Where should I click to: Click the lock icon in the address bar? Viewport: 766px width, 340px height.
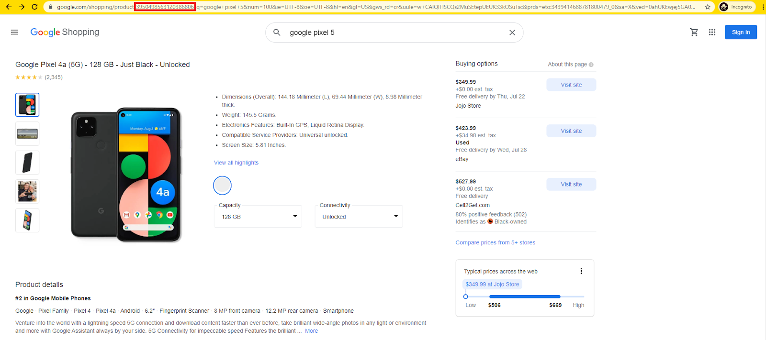pos(50,7)
